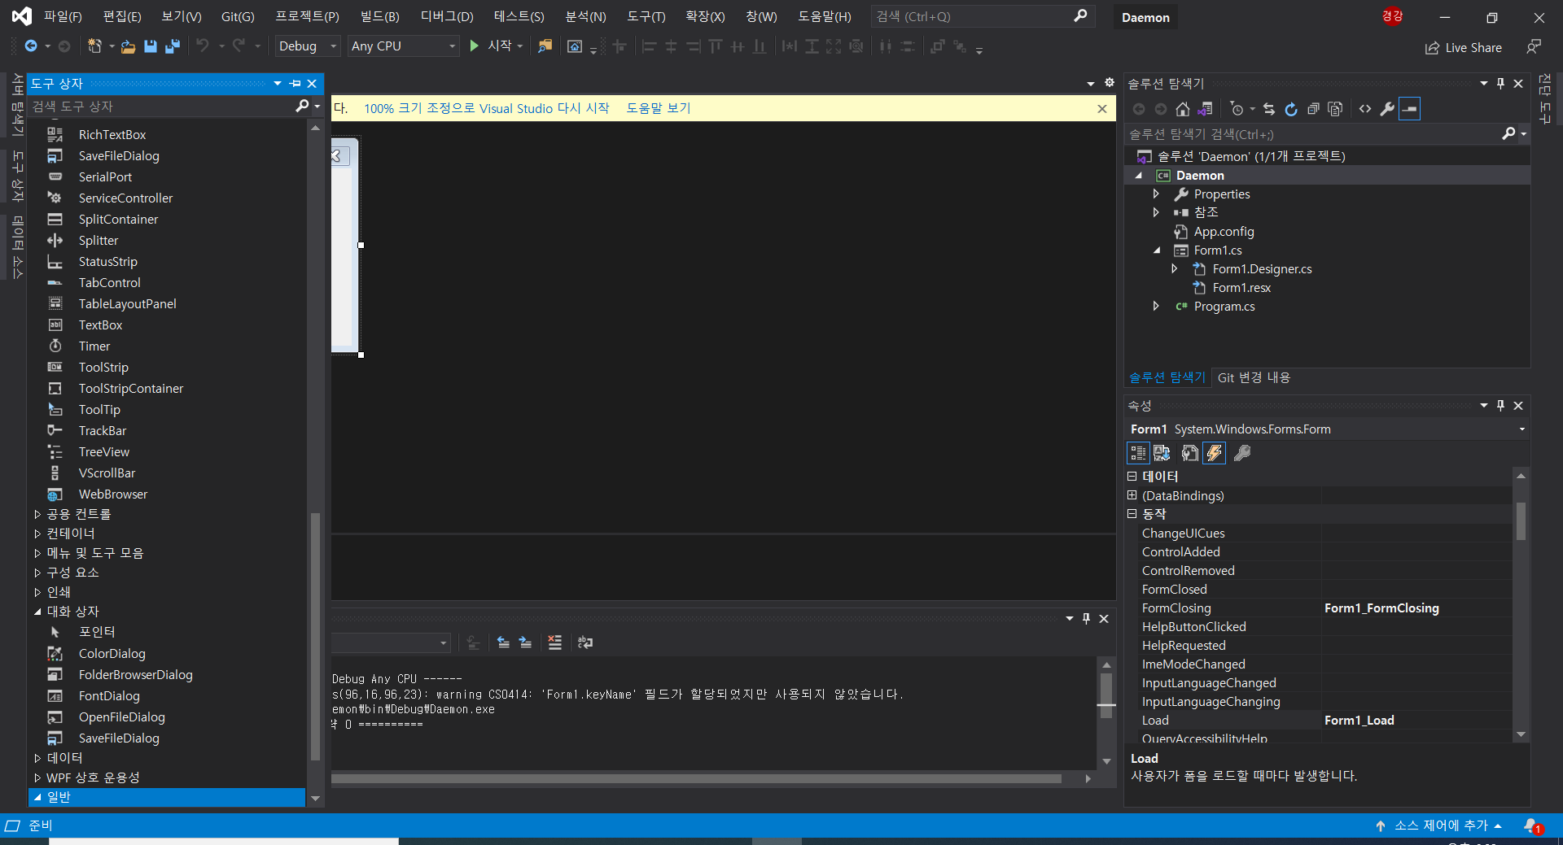Image resolution: width=1563 pixels, height=845 pixels.
Task: Expand the Program.cs node
Action: pyautogui.click(x=1156, y=307)
